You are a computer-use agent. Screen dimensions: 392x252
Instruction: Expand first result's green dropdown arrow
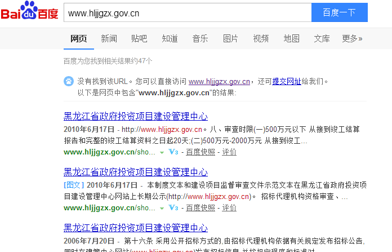click(x=162, y=152)
